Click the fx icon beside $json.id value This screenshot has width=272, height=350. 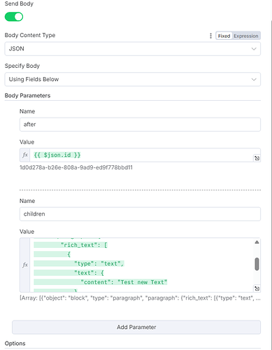coord(25,155)
